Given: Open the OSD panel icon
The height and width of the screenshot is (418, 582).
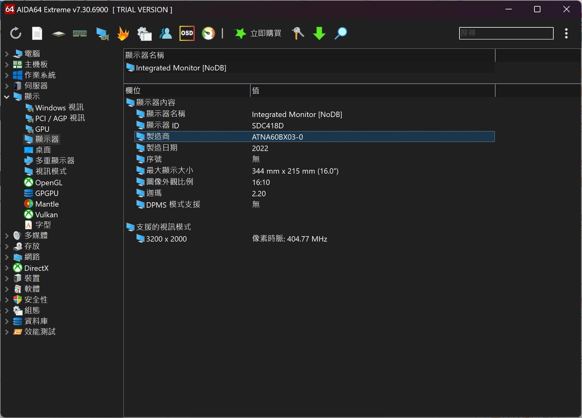Looking at the screenshot, I should coord(187,33).
